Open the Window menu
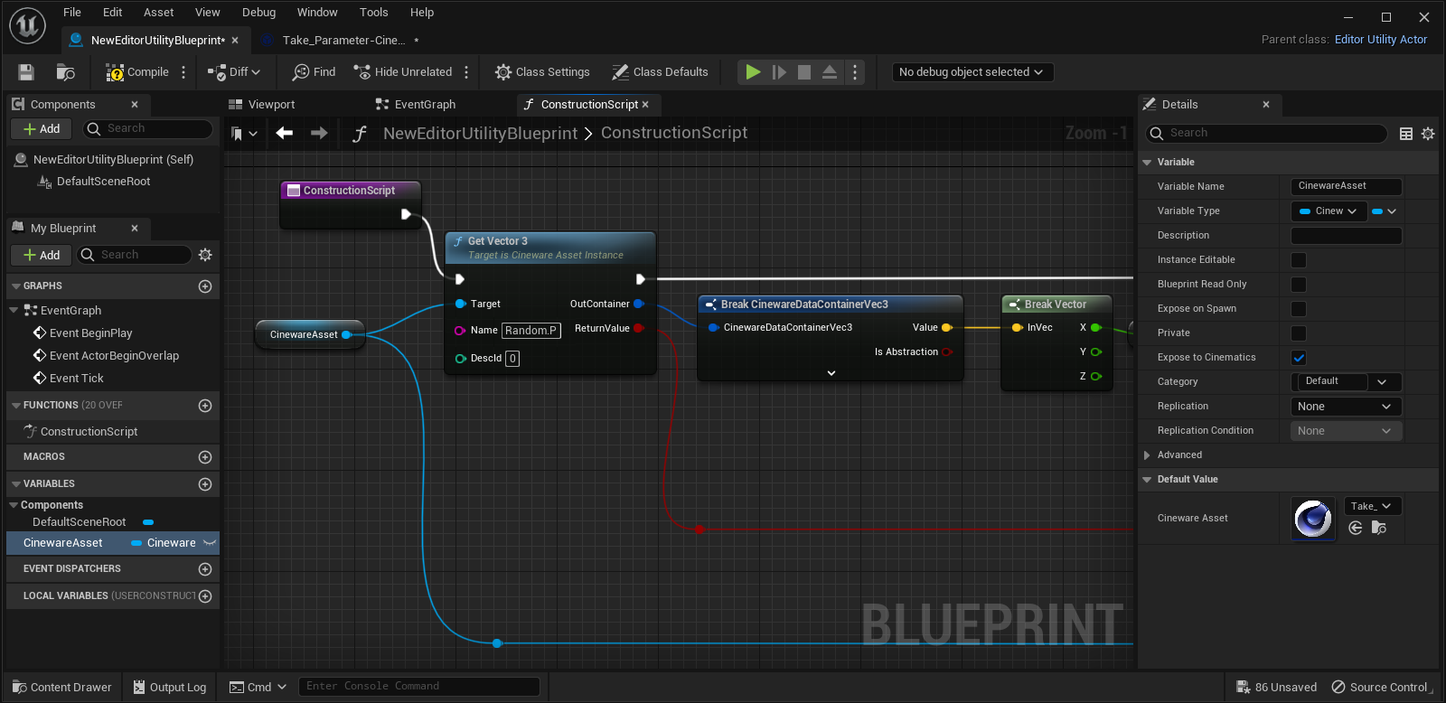The height and width of the screenshot is (703, 1446). click(317, 13)
